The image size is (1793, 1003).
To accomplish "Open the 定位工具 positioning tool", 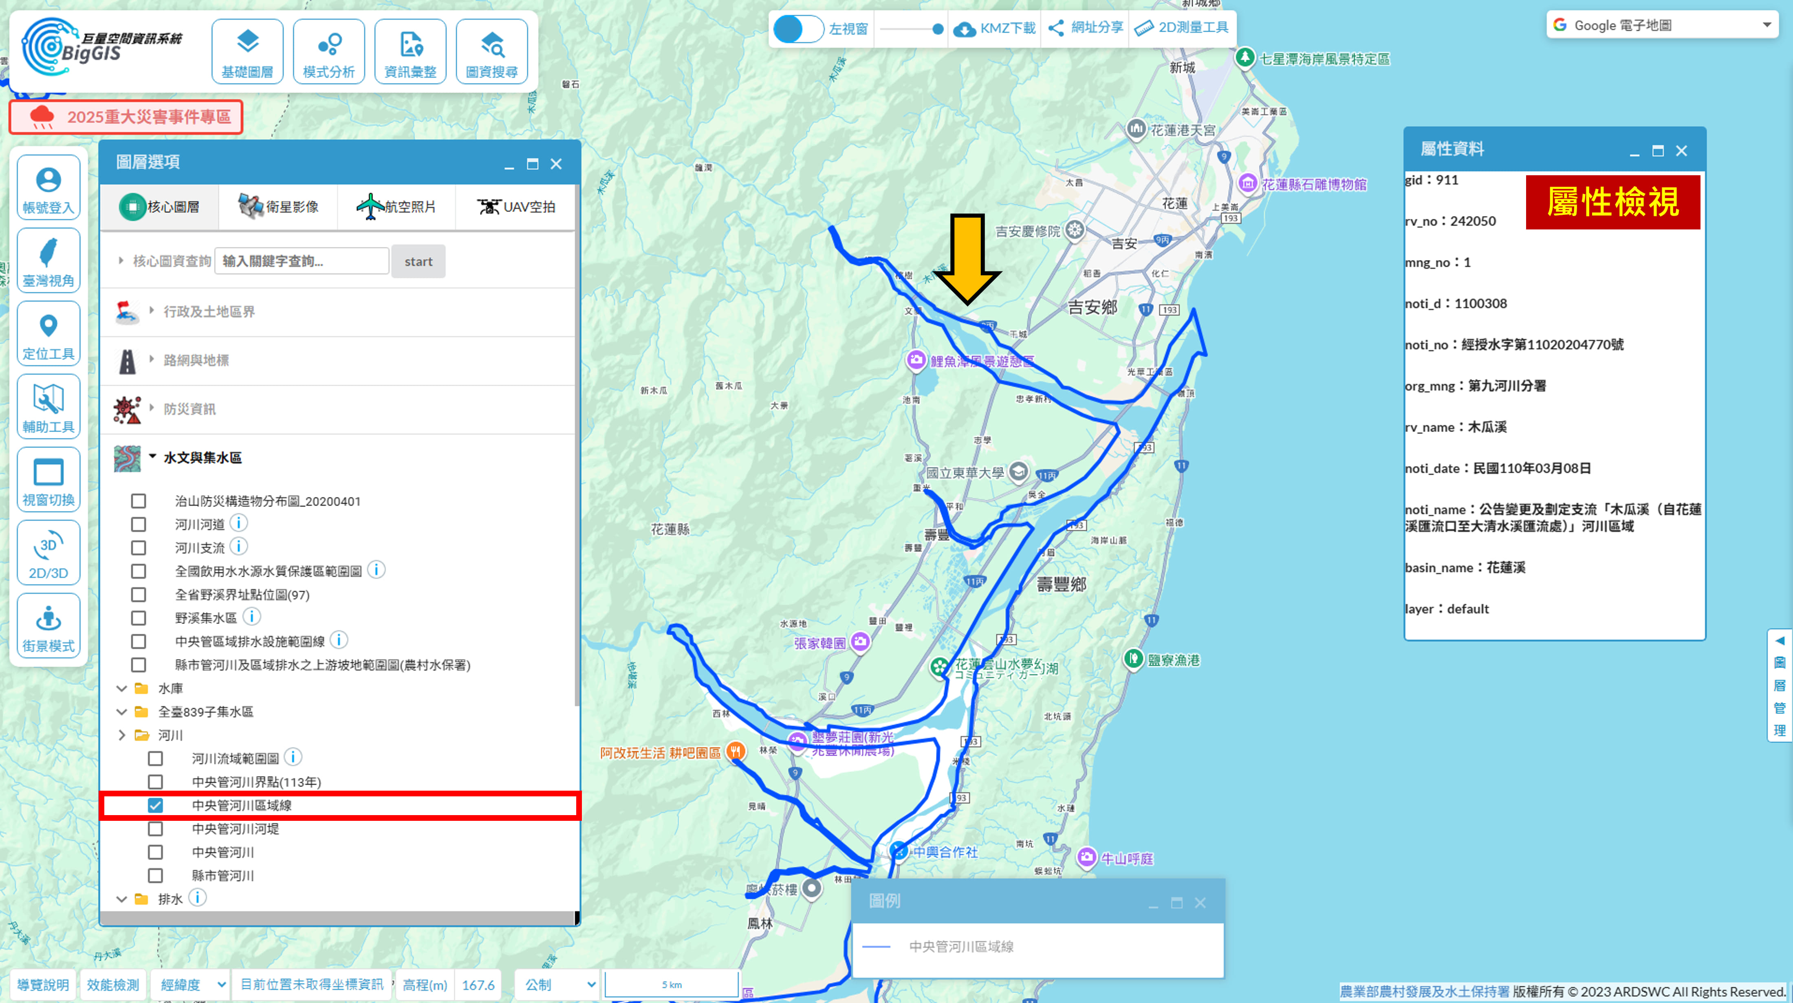I will (48, 333).
